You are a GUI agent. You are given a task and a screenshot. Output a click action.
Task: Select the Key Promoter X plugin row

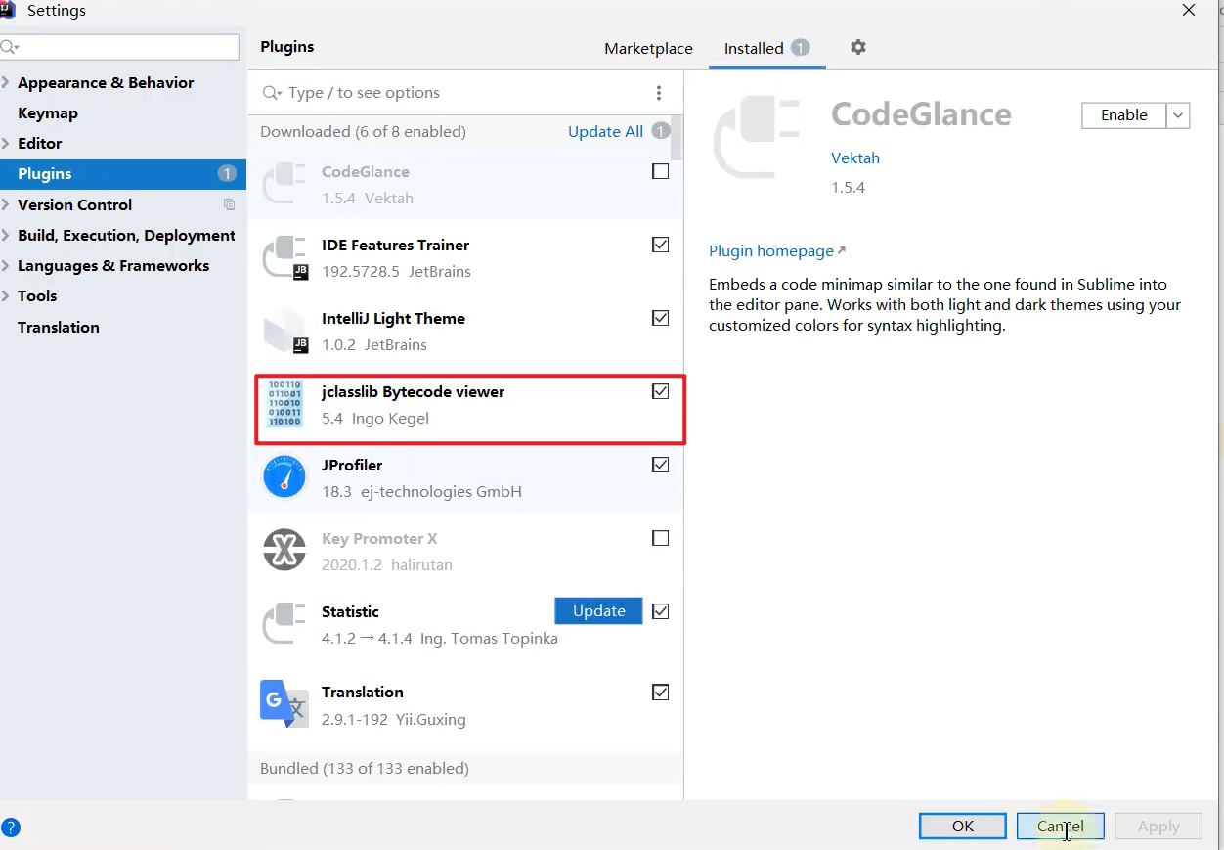point(466,551)
